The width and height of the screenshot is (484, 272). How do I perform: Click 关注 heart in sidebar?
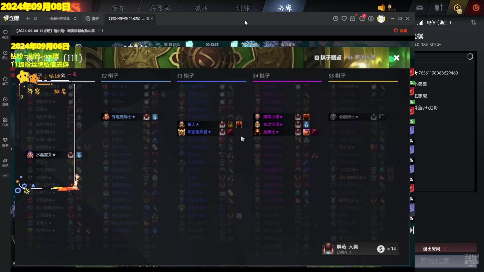click(x=5, y=35)
